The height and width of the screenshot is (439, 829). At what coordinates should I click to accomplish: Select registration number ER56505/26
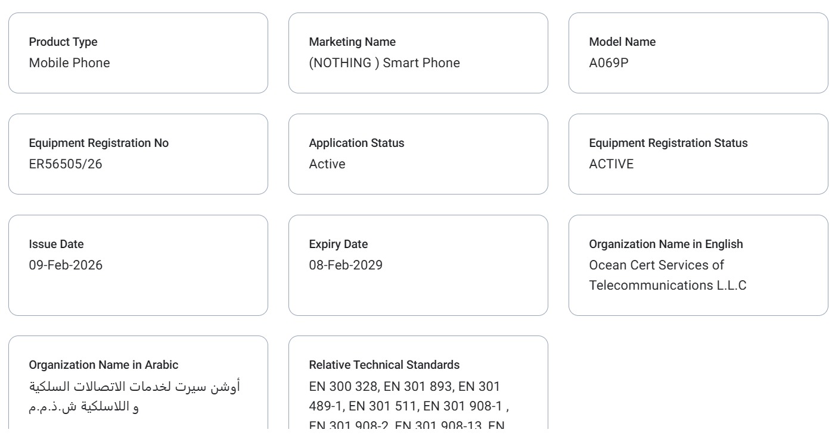(66, 164)
